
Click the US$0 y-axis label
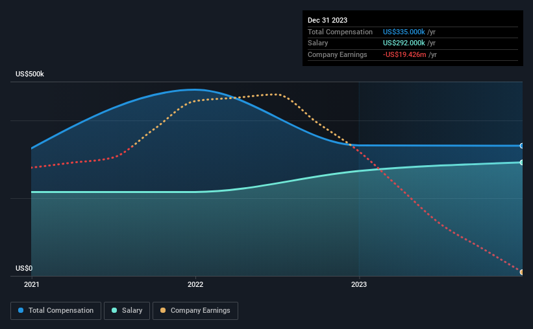(24, 268)
